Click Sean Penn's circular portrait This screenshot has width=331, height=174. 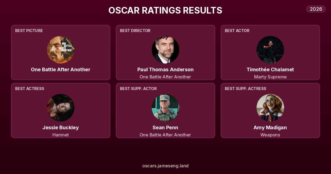coord(165,108)
